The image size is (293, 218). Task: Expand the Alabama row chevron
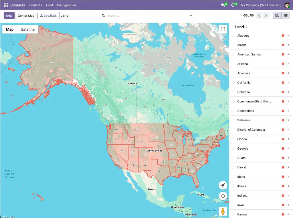pos(288,35)
